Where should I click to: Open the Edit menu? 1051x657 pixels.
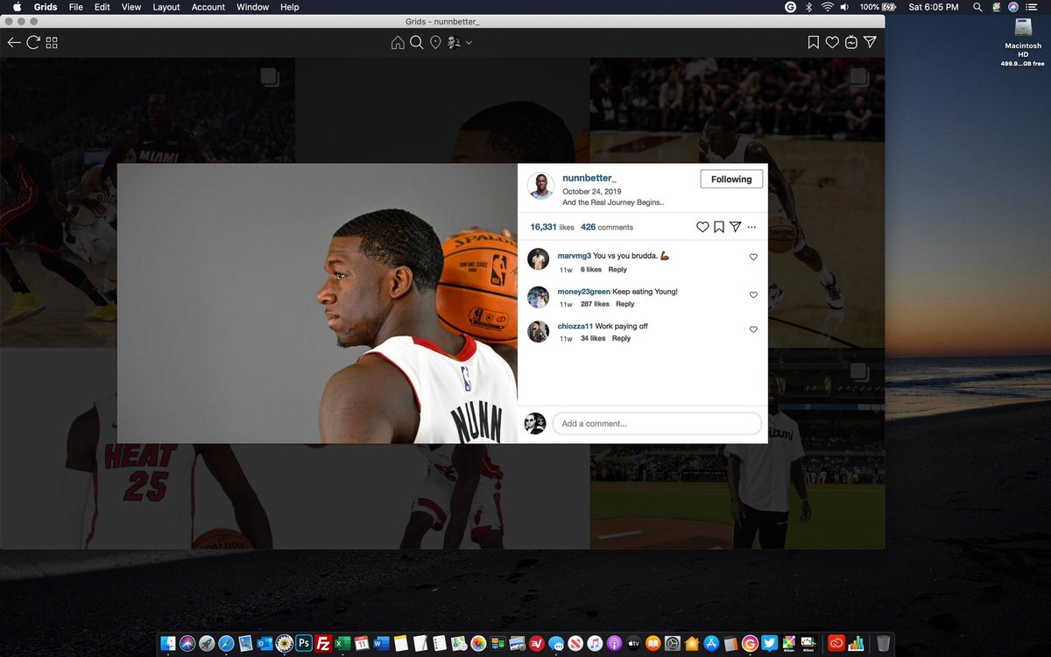pyautogui.click(x=102, y=7)
